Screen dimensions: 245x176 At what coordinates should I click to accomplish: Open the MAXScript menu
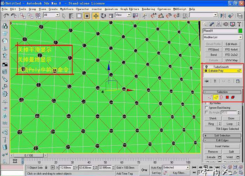[x=180, y=9]
